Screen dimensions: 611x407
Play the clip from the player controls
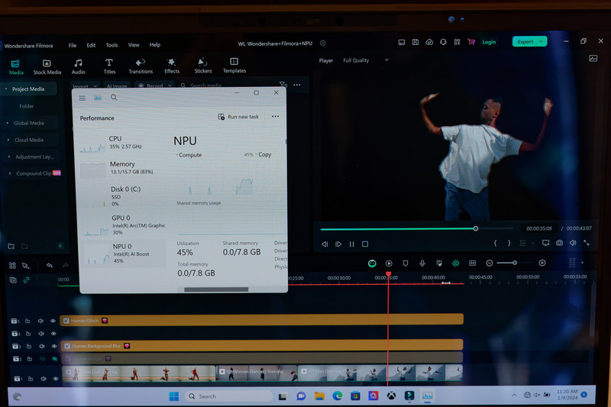(338, 244)
